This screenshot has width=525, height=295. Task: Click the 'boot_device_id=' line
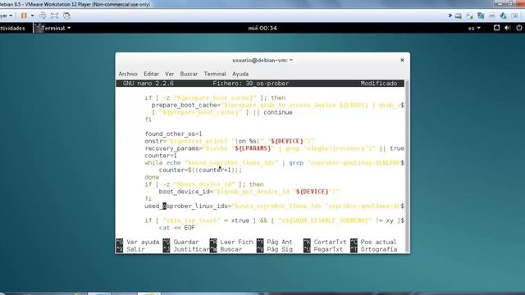coord(249,192)
